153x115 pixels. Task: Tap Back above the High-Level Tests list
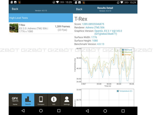[x=15, y=9]
